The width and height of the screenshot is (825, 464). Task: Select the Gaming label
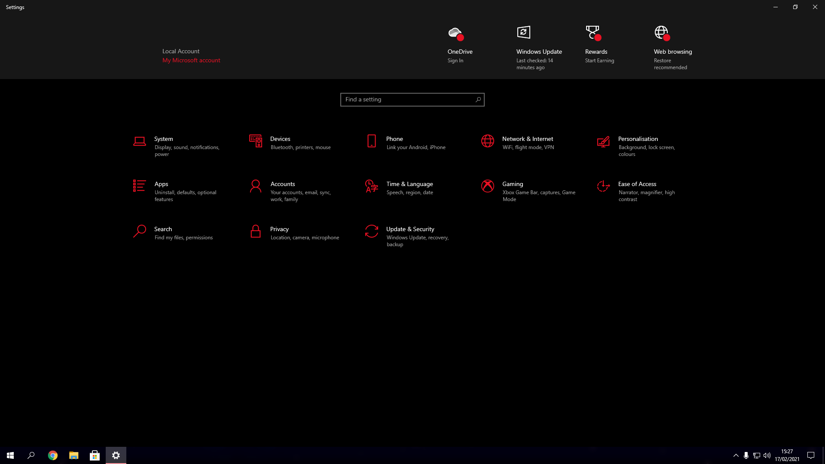click(x=513, y=184)
